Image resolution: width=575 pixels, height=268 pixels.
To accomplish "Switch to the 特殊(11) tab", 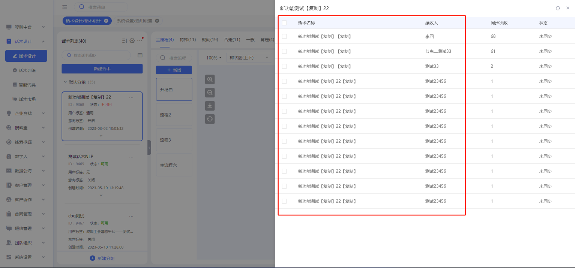I will click(x=188, y=40).
